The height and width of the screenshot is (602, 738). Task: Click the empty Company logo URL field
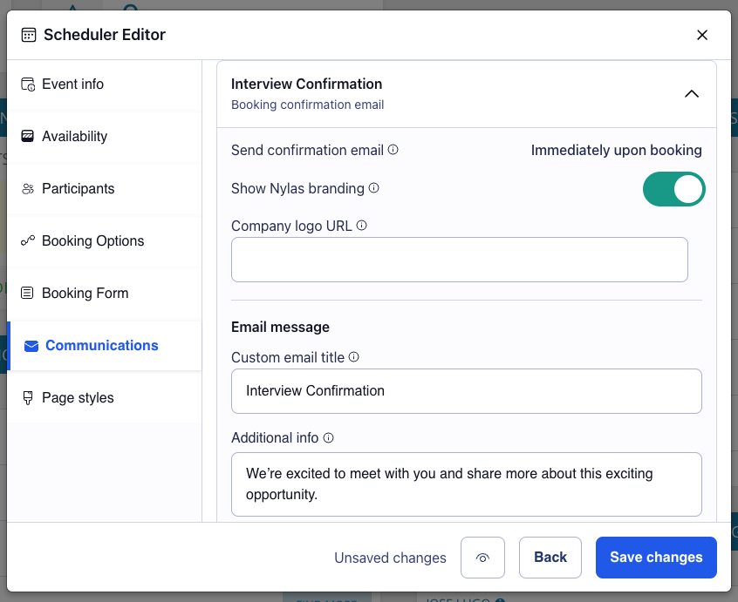[x=460, y=259]
